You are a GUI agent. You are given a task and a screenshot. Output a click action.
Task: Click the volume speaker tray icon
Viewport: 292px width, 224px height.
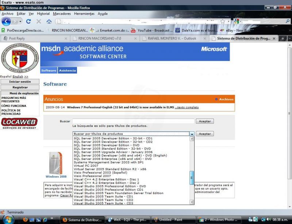(x=269, y=220)
